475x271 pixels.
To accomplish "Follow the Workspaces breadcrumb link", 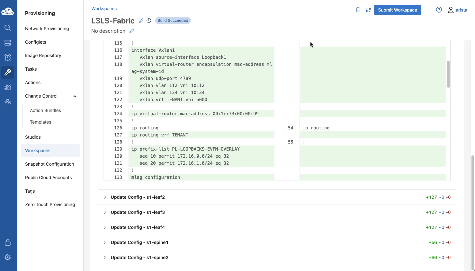I will click(104, 9).
